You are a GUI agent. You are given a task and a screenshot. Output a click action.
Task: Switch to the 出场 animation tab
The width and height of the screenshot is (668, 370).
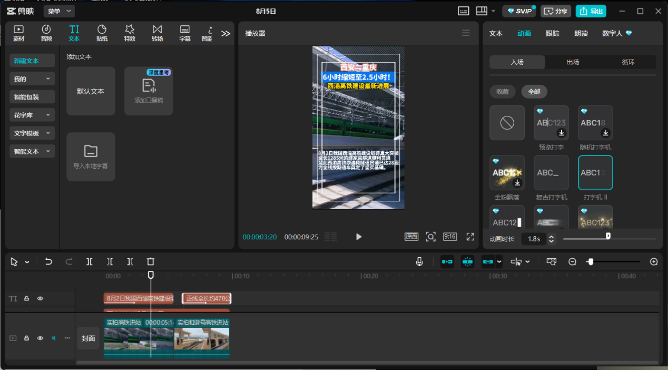(x=573, y=62)
